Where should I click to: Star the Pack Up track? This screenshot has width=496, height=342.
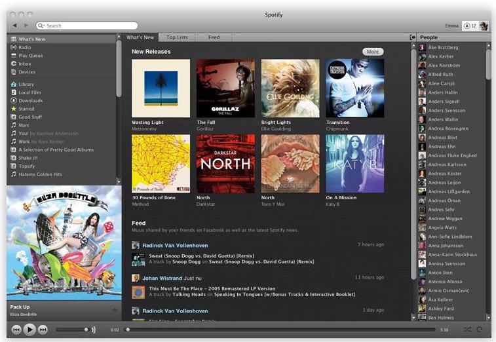point(115,311)
